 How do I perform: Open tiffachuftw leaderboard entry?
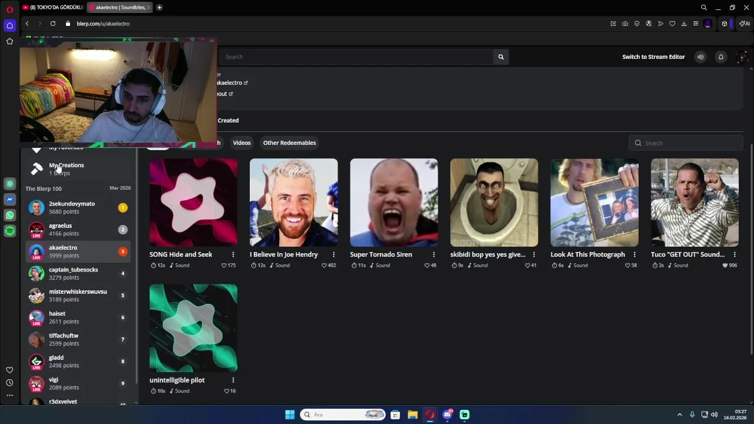78,339
